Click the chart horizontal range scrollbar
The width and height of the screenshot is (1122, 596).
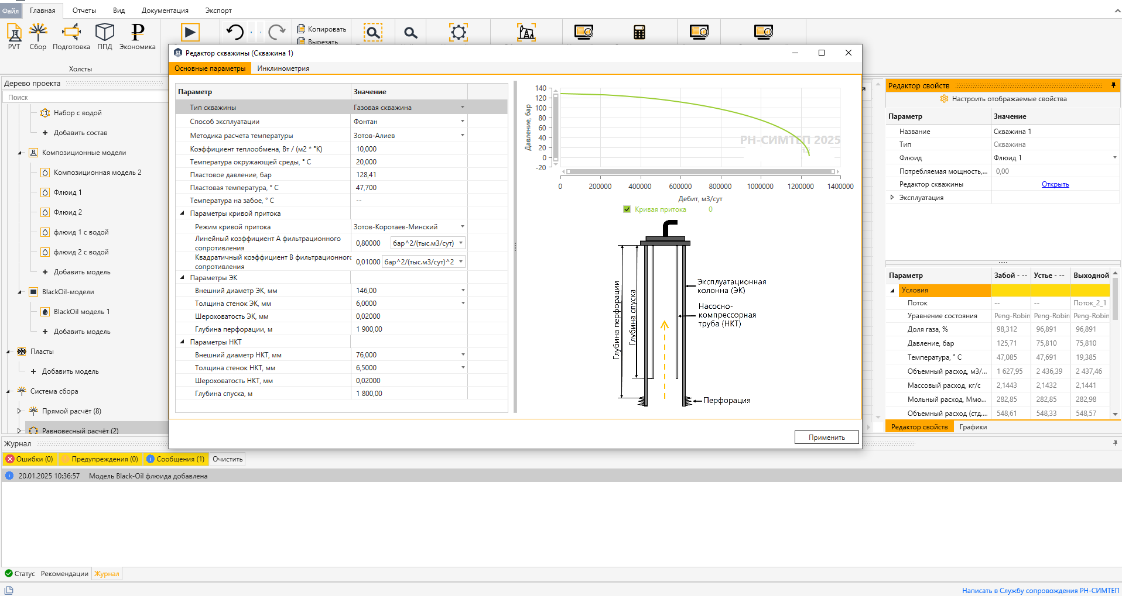(700, 172)
